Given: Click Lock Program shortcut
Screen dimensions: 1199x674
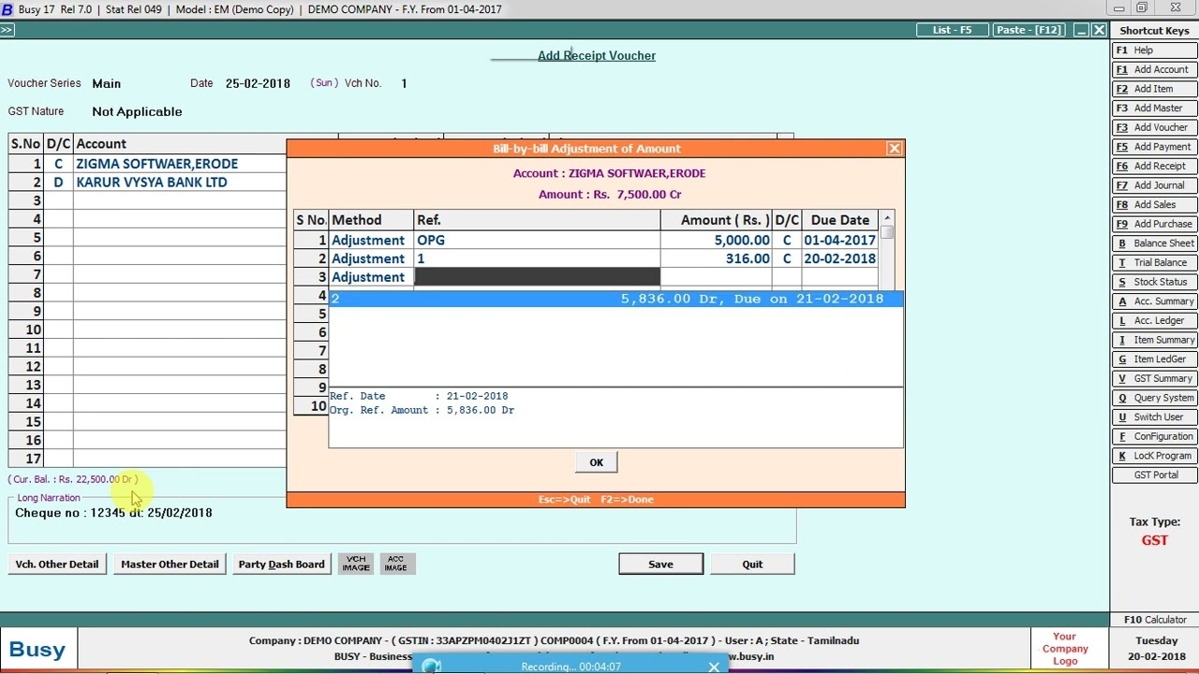Looking at the screenshot, I should 1154,456.
